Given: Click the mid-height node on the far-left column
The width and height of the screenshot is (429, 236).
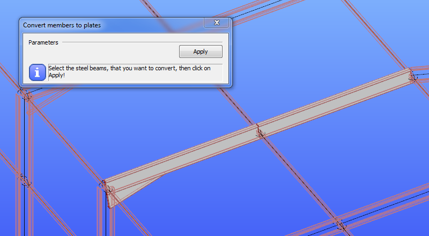Looking at the screenshot, I should (25, 181).
